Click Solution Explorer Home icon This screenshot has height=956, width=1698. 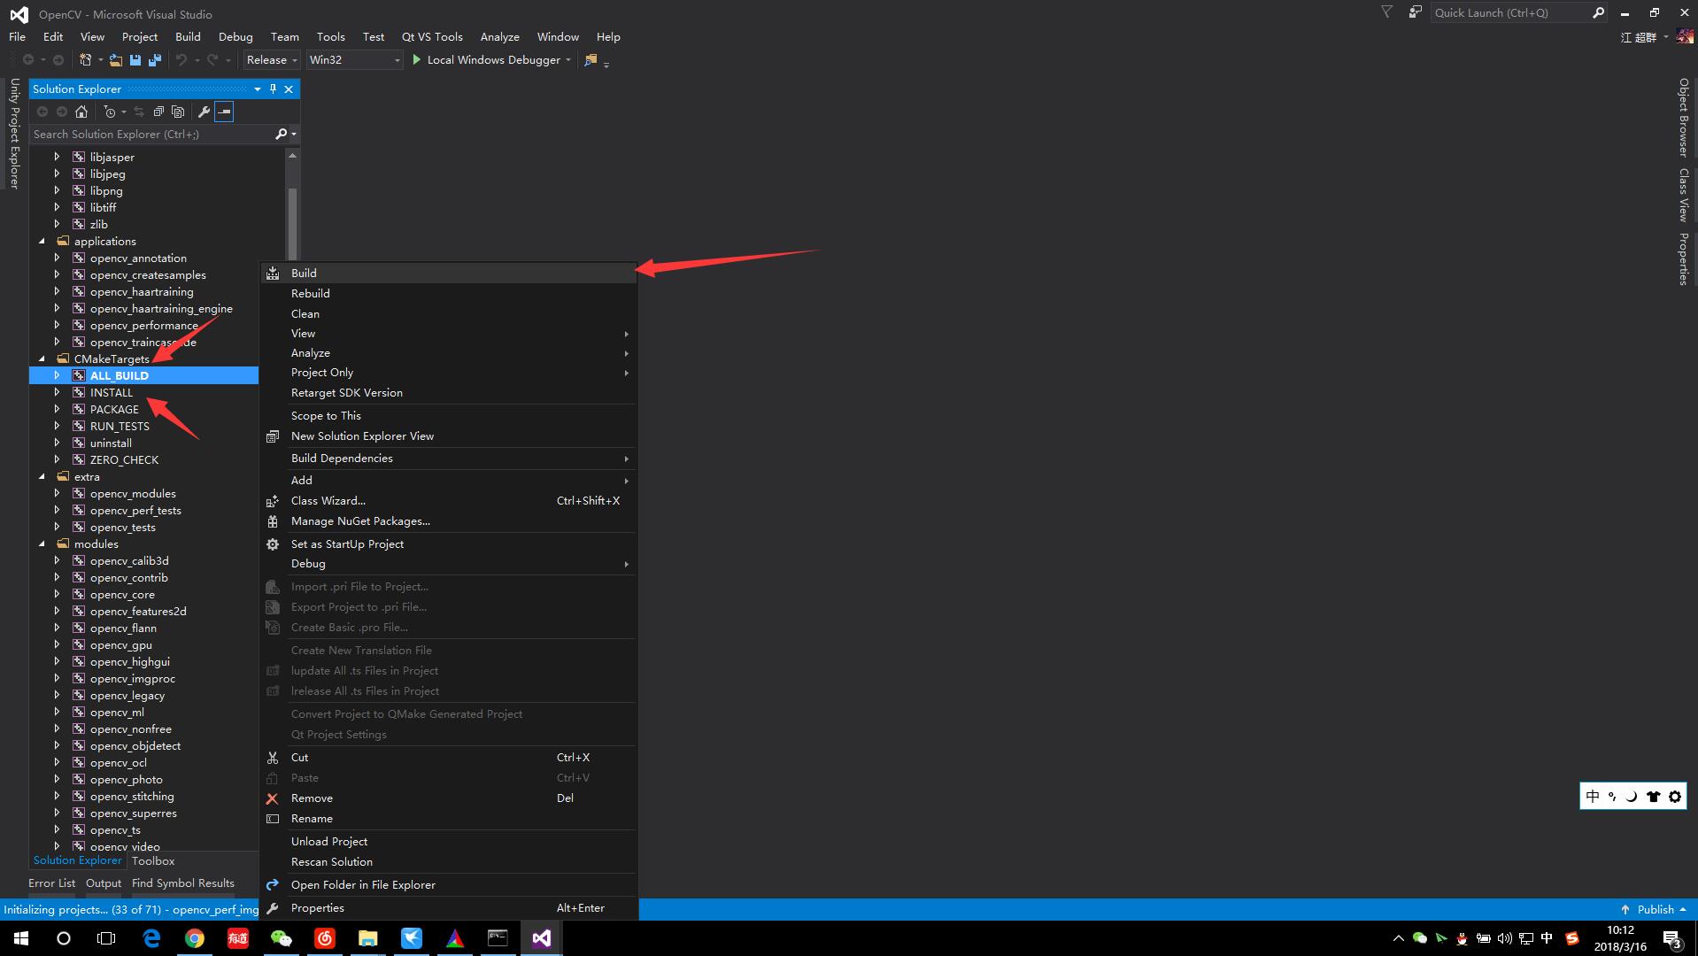point(81,112)
